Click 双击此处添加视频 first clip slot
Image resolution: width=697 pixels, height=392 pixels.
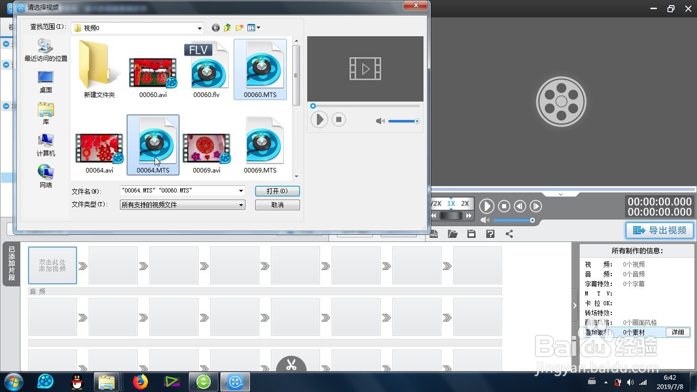coord(53,265)
